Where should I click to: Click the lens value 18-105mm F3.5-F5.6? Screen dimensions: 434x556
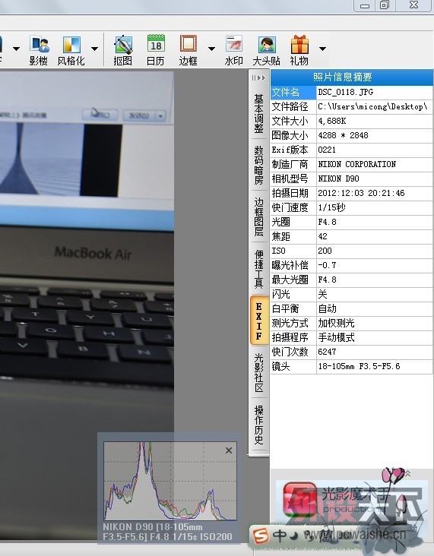(359, 367)
